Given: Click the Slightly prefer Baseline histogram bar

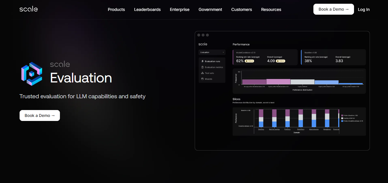Looking at the screenshot, I should (x=326, y=82).
